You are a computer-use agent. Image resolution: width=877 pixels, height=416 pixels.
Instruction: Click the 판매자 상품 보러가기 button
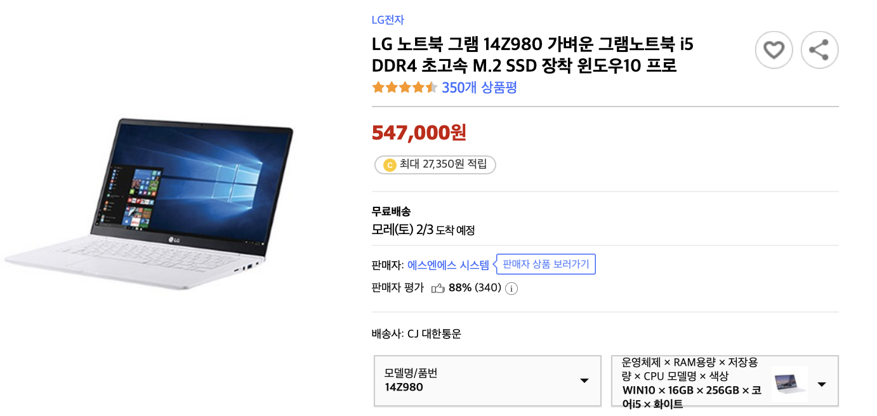click(x=546, y=264)
